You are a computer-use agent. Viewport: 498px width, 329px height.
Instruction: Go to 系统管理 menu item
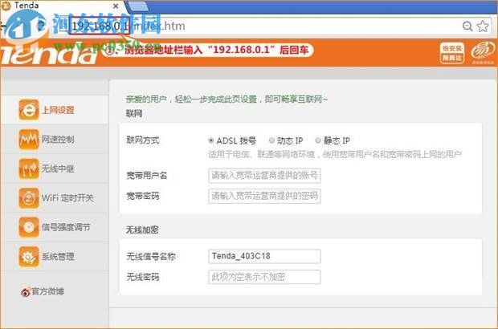tap(58, 256)
